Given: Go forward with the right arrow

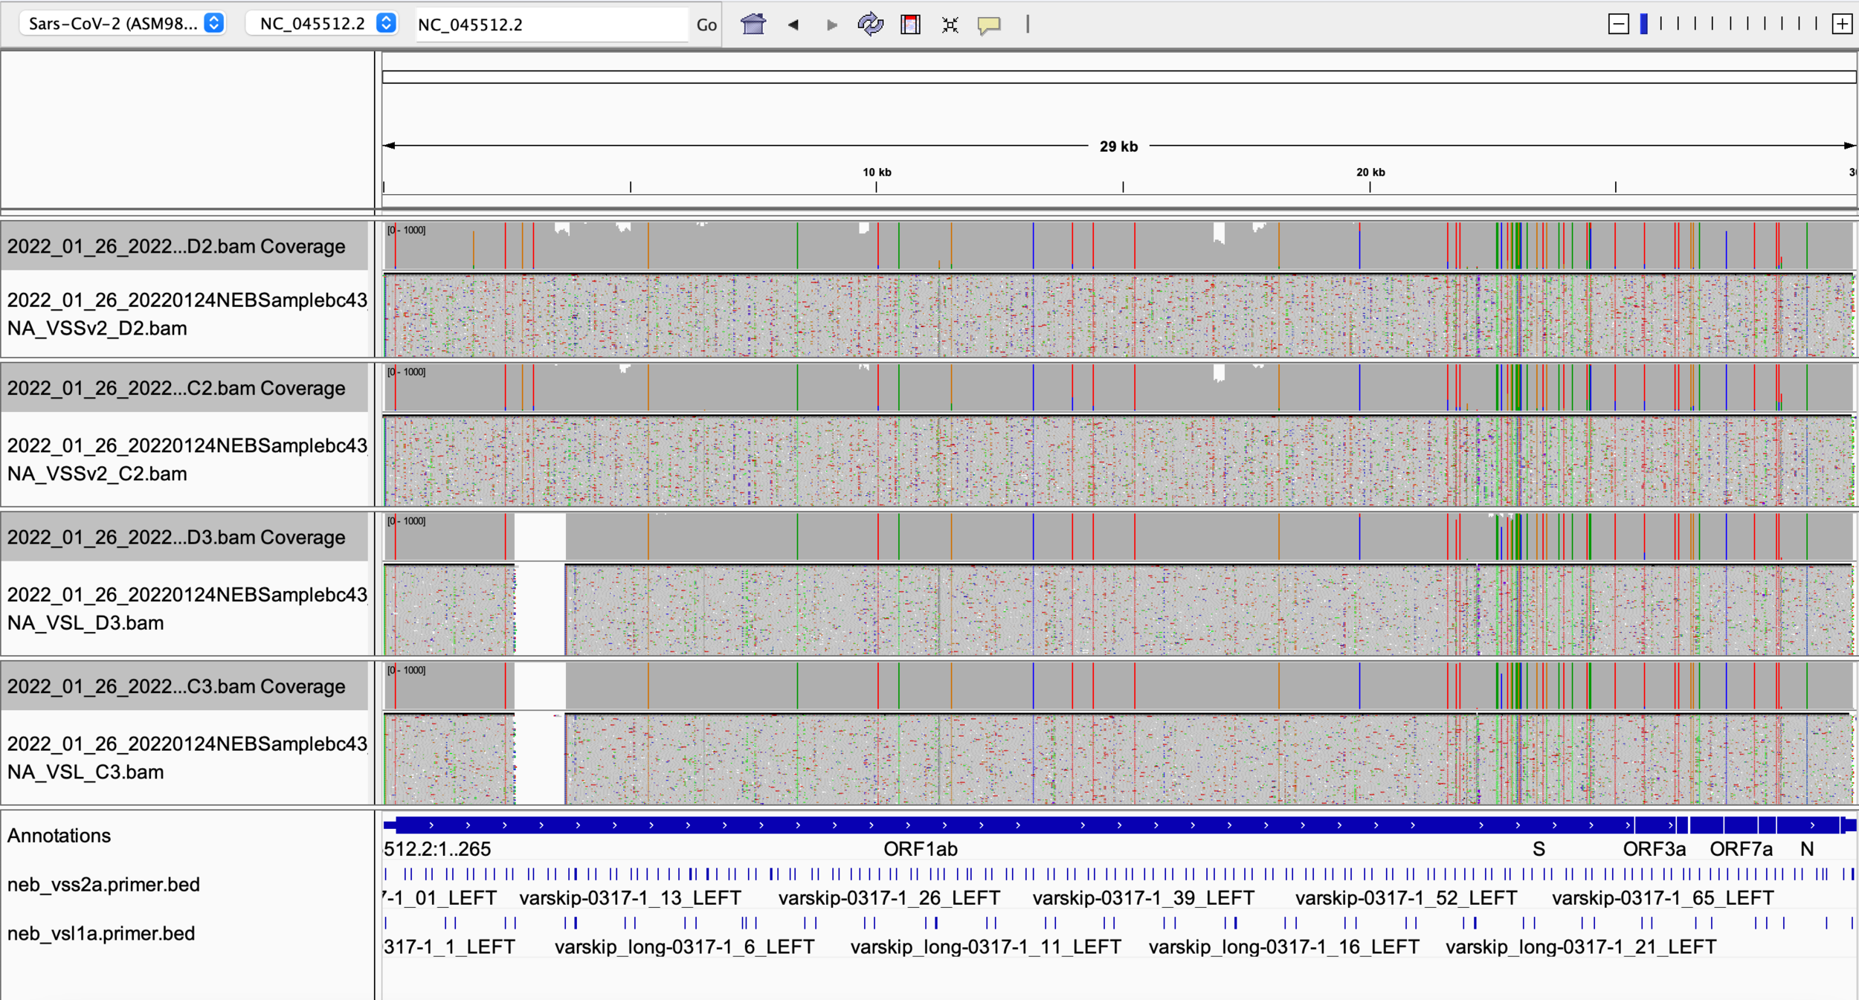Looking at the screenshot, I should click(831, 25).
